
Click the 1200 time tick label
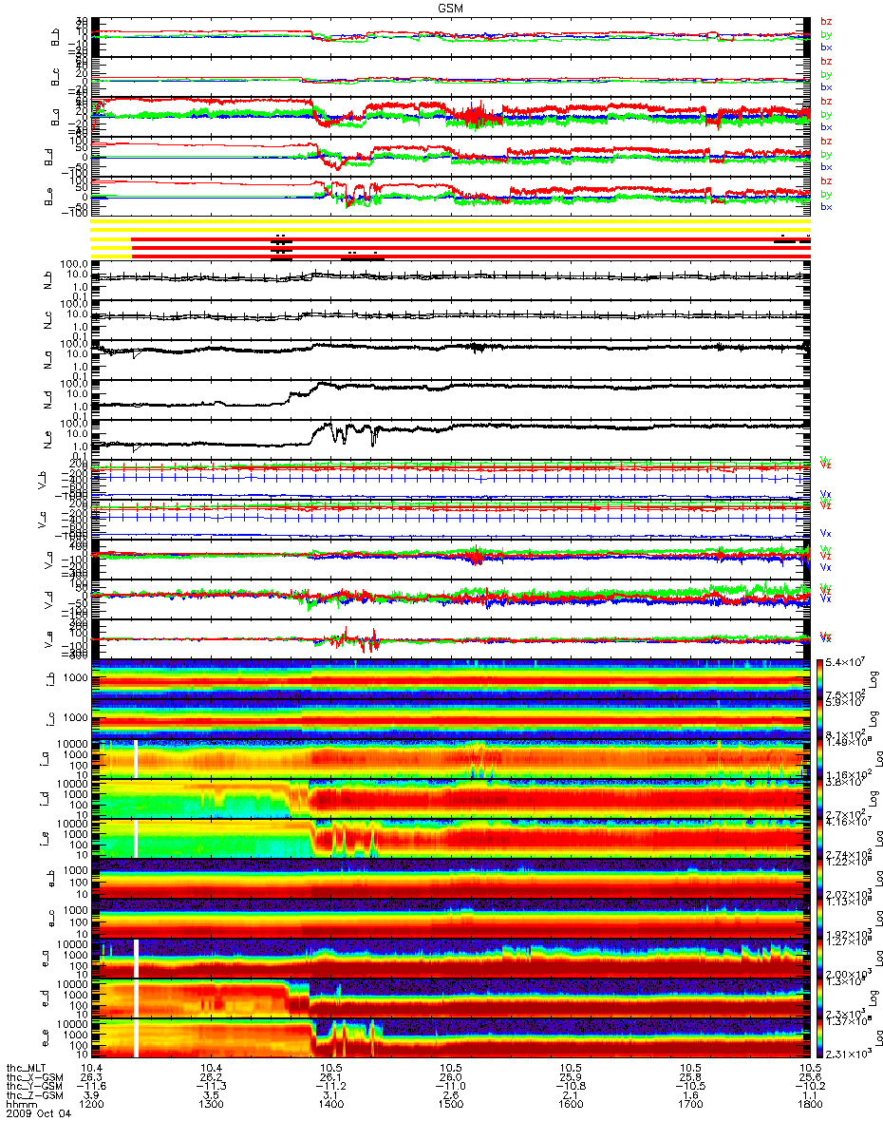pyautogui.click(x=91, y=1103)
